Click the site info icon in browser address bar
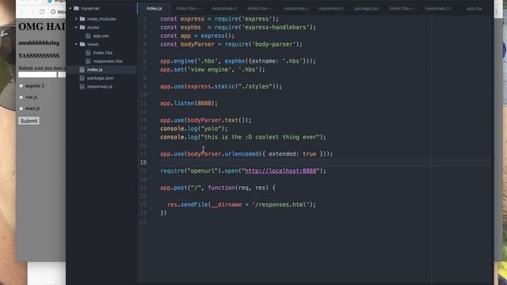This screenshot has height=285, width=507. 53,12
